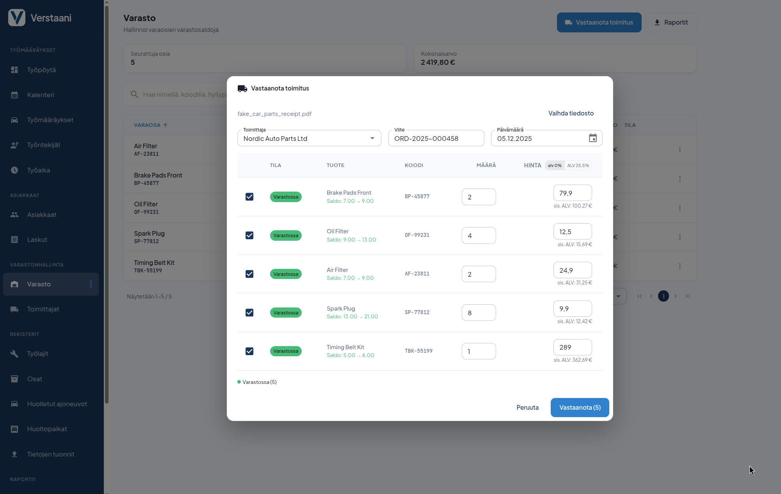
Task: Click the Verstaani logo icon
Action: coord(17,18)
